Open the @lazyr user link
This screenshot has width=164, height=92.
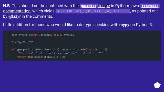(x=14, y=16)
